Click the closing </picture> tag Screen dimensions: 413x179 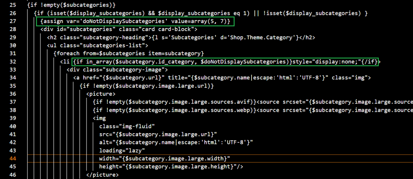102,174
